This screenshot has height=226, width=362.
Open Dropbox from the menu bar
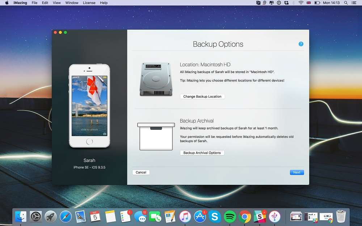[286, 3]
